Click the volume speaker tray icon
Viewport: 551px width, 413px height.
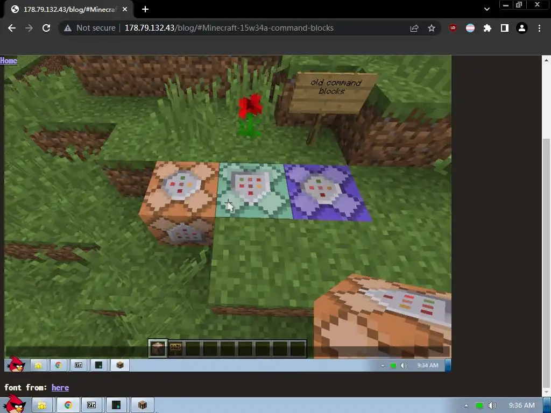[x=492, y=405]
